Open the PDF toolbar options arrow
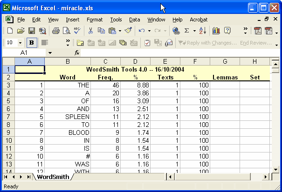This screenshot has height=192, width=282. pos(276,33)
